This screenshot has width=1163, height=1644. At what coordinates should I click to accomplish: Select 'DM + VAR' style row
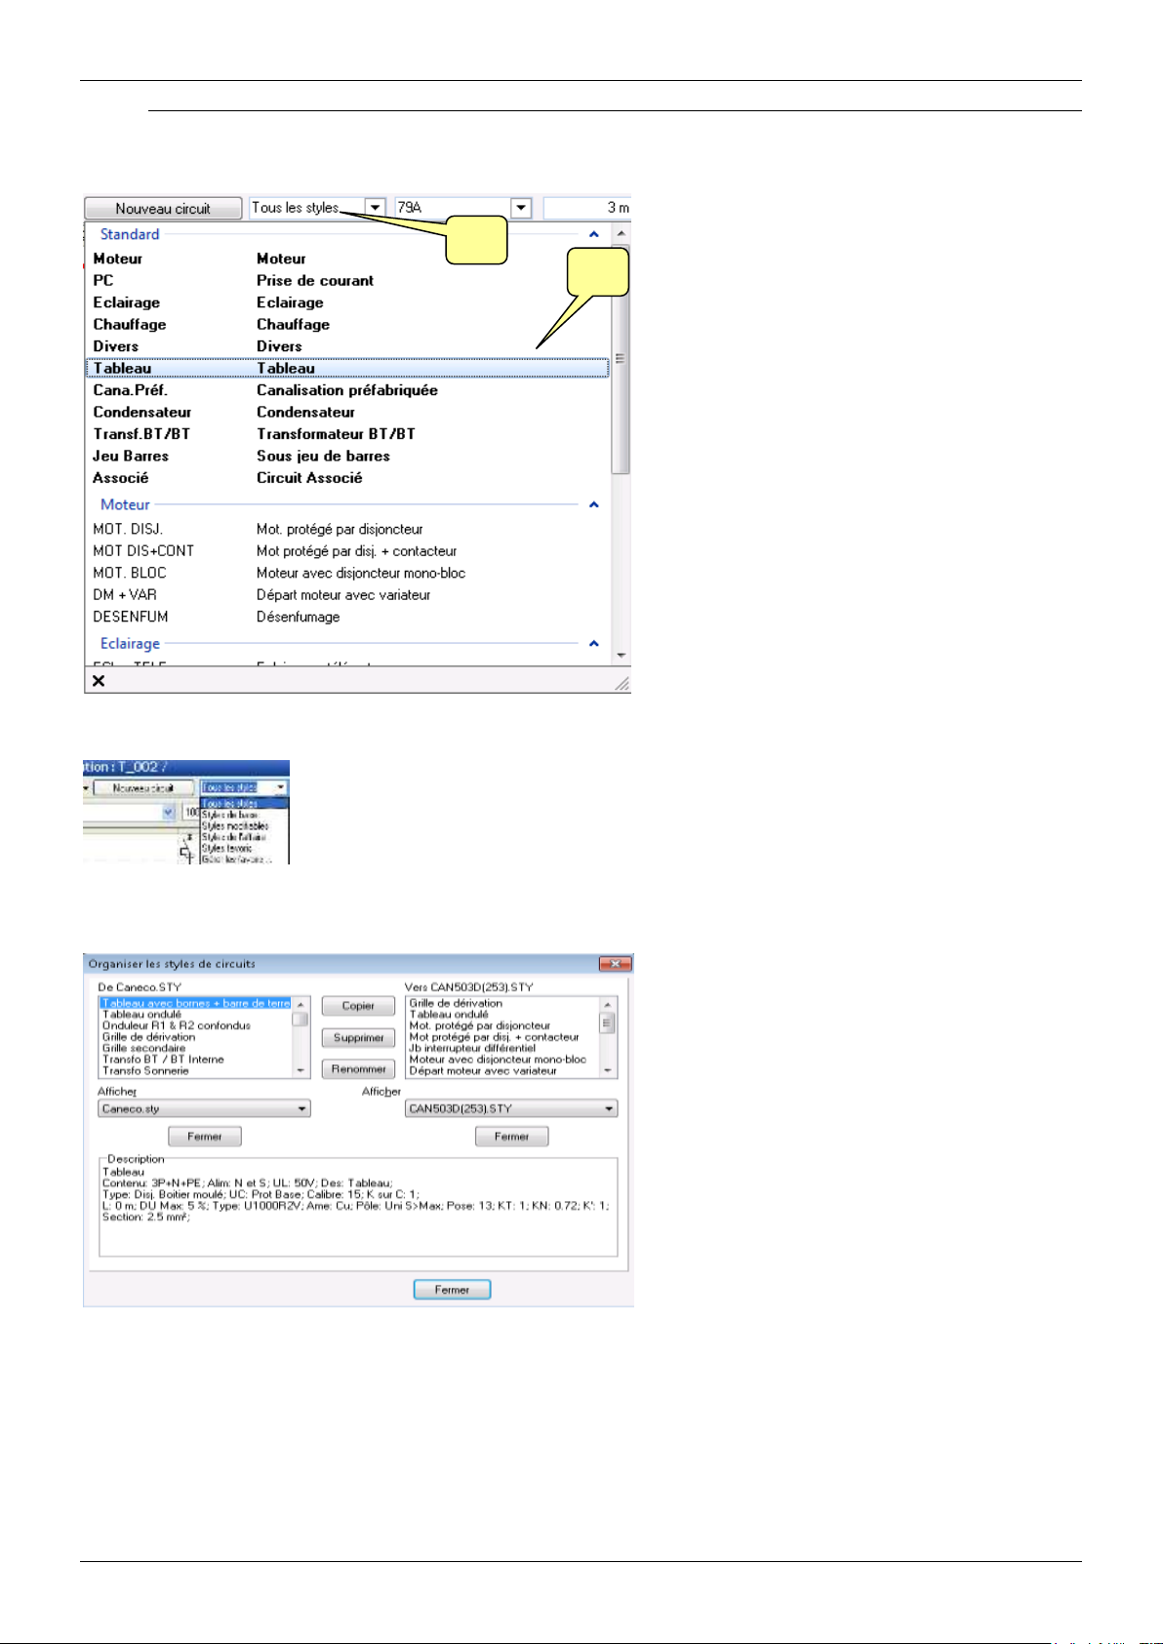pyautogui.click(x=348, y=595)
